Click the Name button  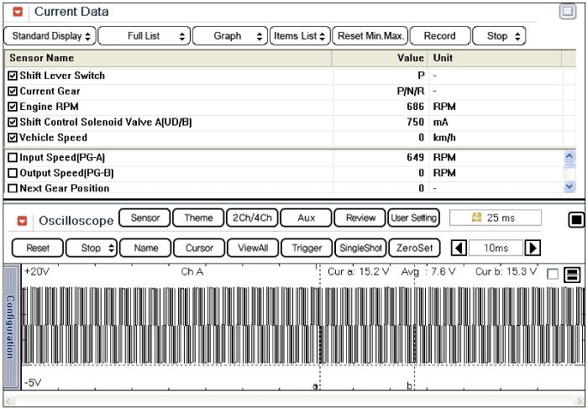[x=145, y=249]
